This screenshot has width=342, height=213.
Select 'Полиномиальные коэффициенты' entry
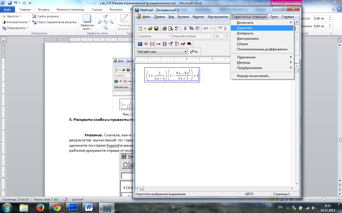pos(262,49)
